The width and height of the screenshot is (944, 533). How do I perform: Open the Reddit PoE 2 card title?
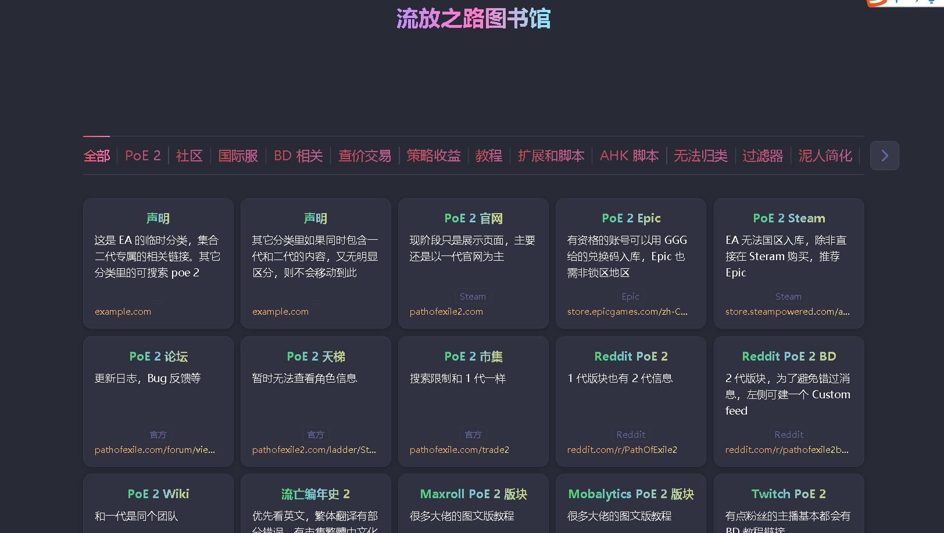(631, 356)
